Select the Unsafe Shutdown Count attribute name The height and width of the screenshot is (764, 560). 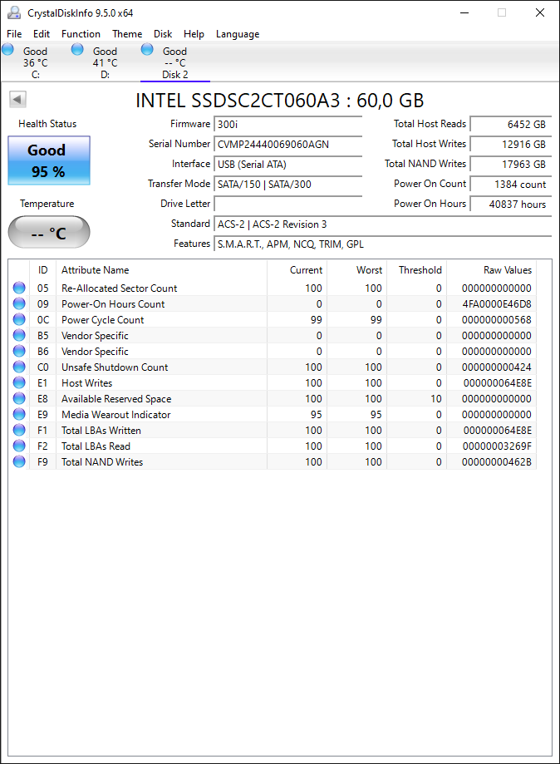115,367
